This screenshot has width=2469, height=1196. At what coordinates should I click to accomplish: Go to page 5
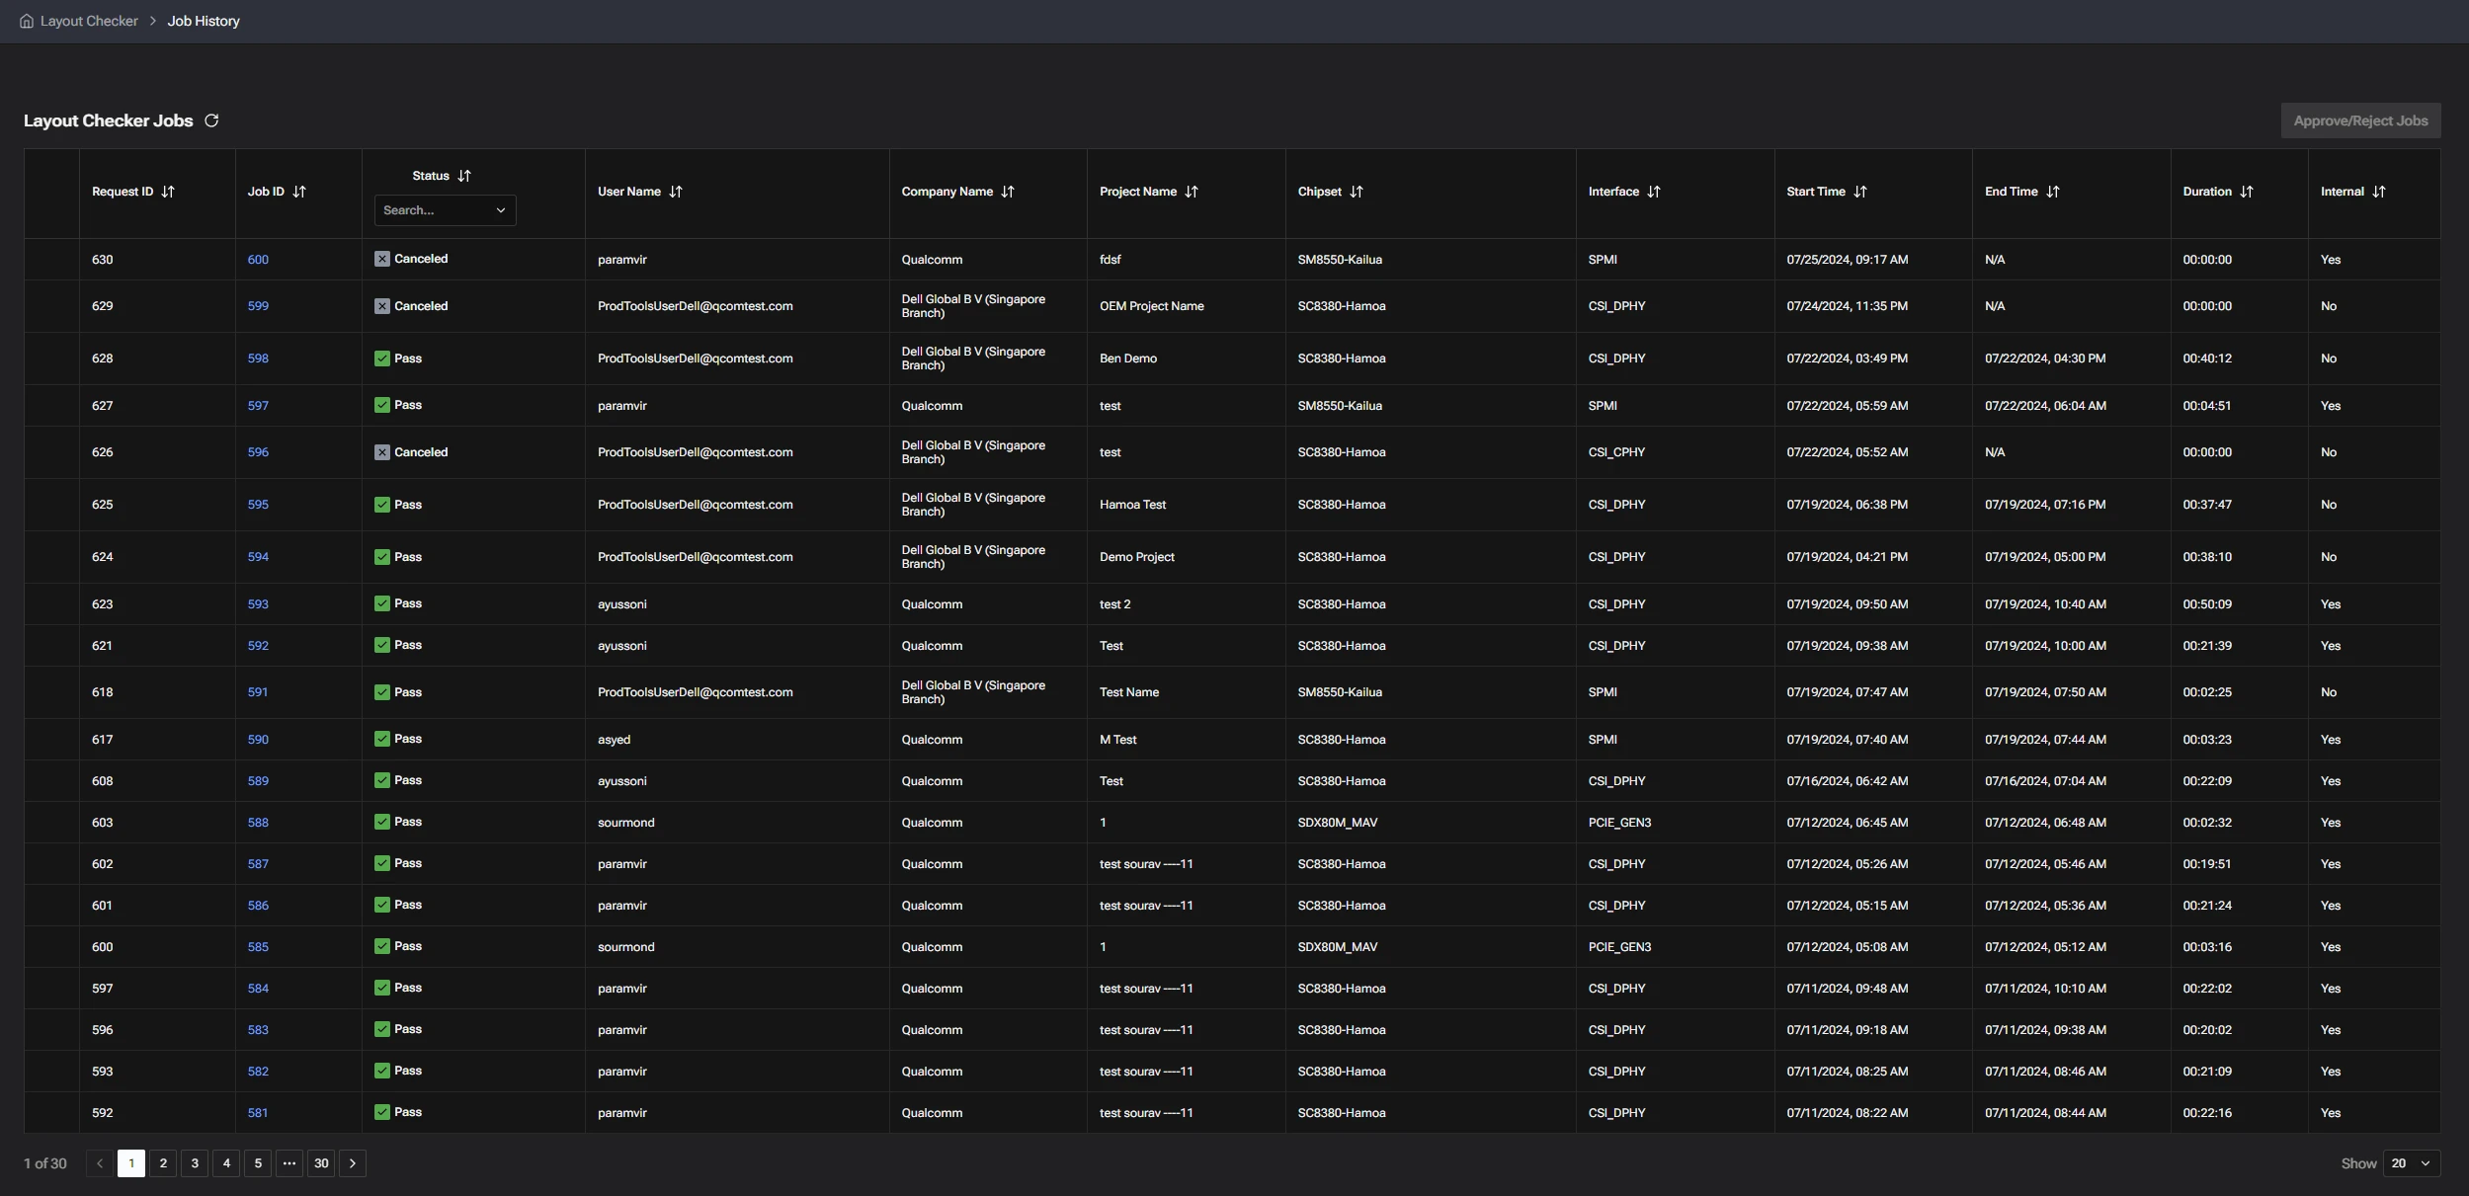click(x=258, y=1163)
